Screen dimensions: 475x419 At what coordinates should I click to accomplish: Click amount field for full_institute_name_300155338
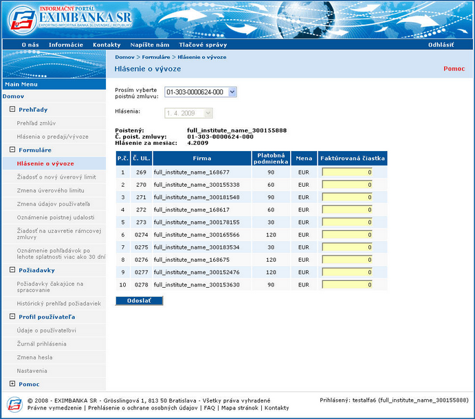coord(347,185)
